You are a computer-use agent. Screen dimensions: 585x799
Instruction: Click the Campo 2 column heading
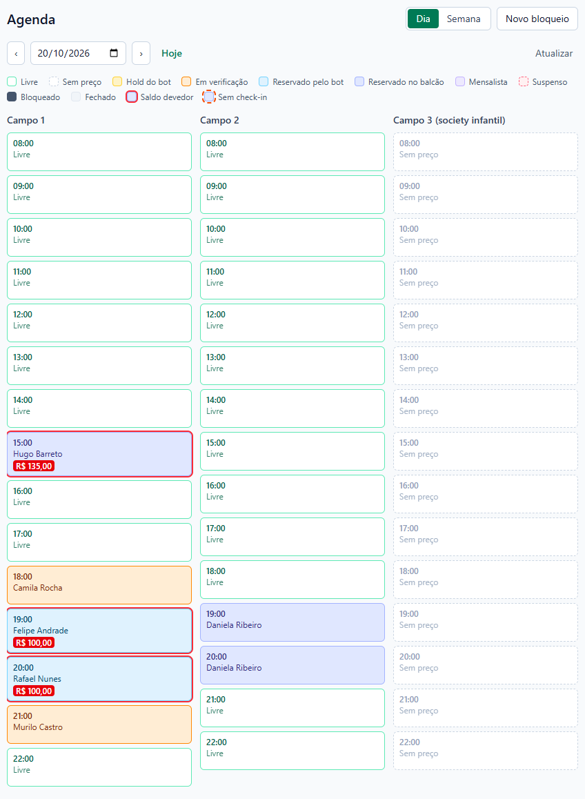(x=219, y=120)
